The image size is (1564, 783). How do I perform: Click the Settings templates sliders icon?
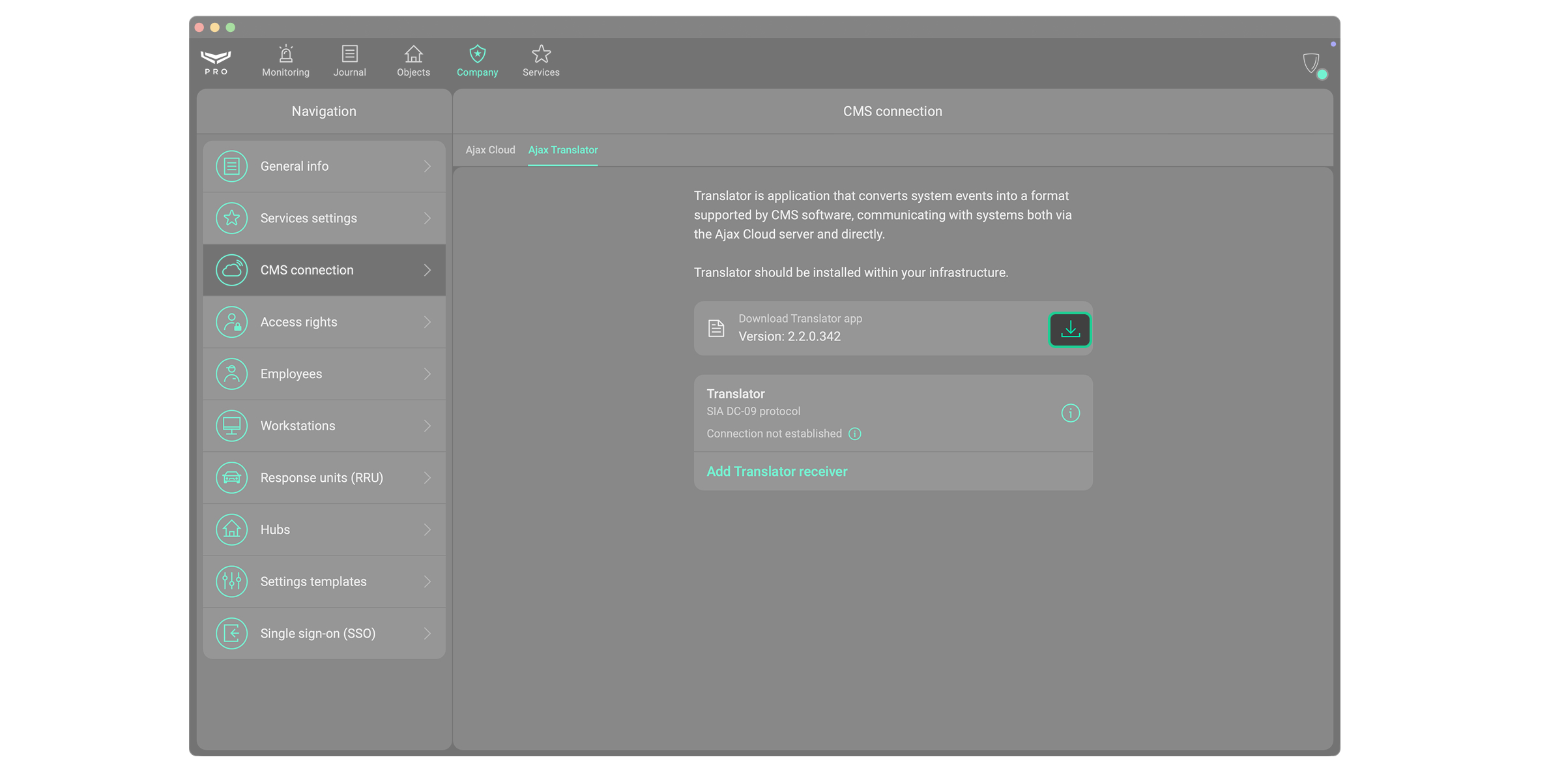tap(231, 582)
